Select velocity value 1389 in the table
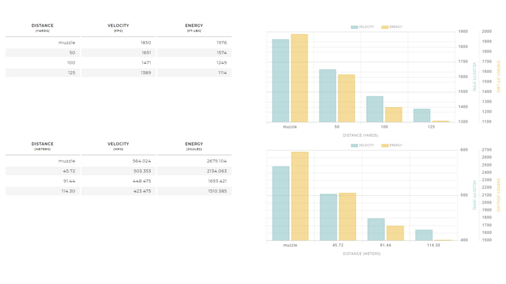The image size is (506, 284). (x=145, y=73)
